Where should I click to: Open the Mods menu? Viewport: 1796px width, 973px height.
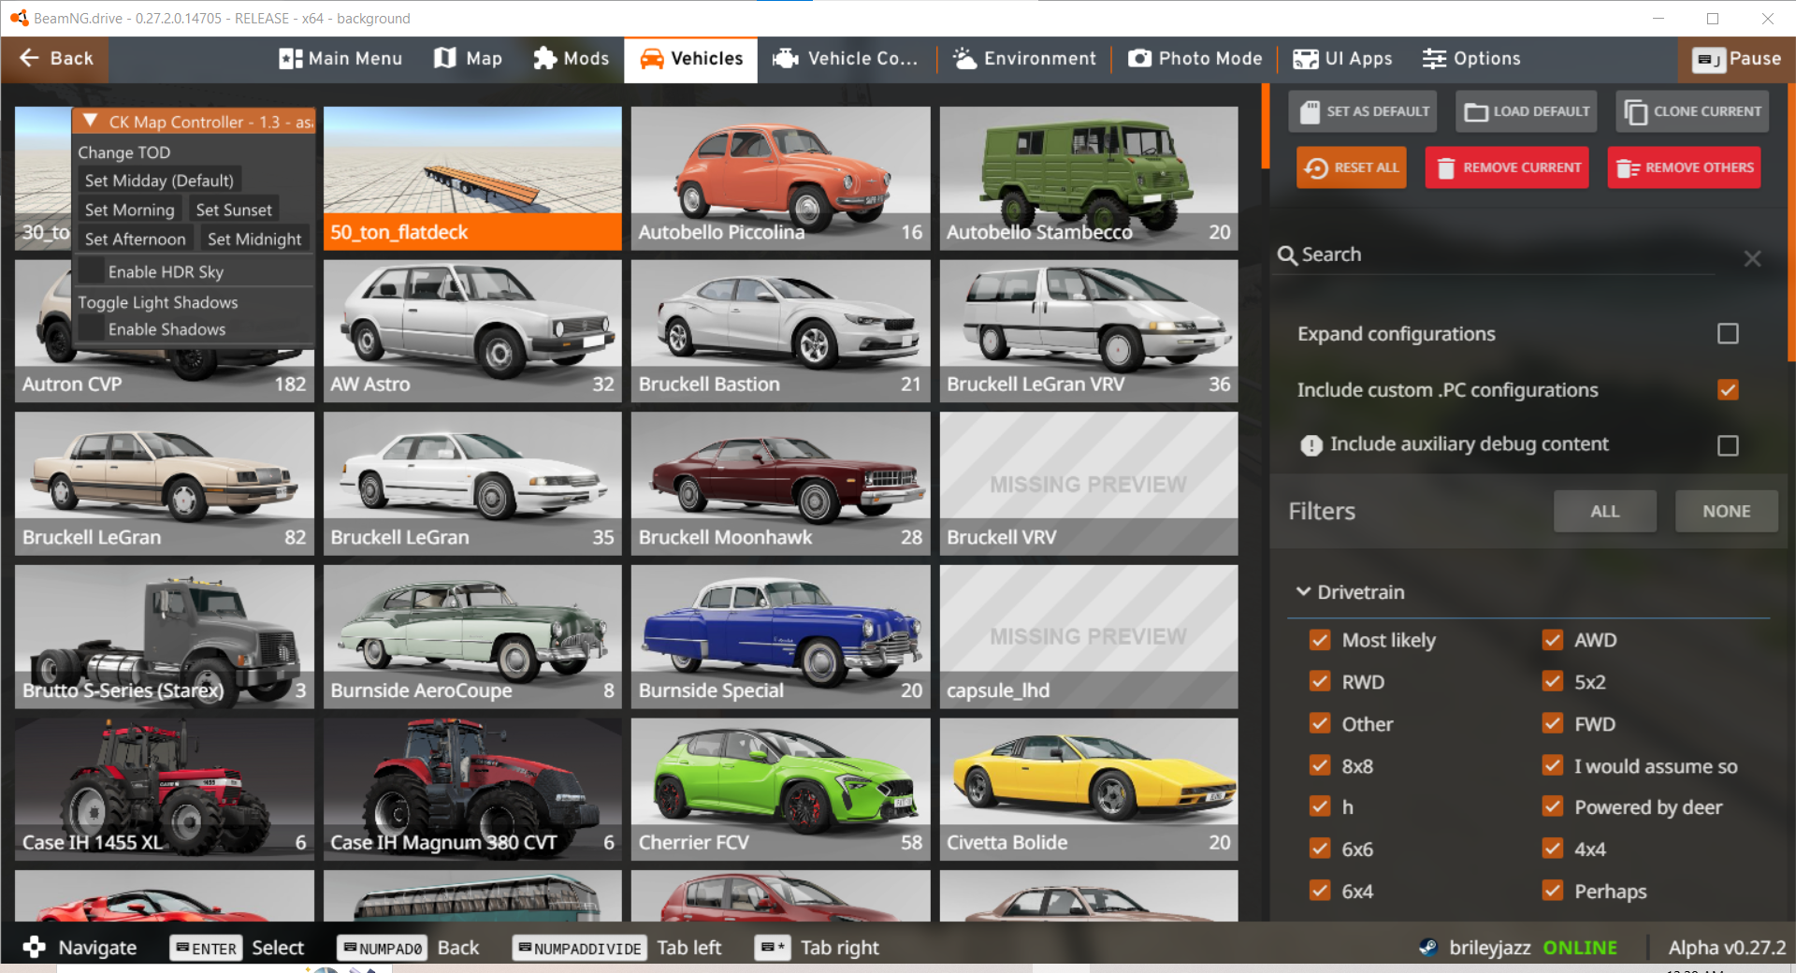click(571, 59)
